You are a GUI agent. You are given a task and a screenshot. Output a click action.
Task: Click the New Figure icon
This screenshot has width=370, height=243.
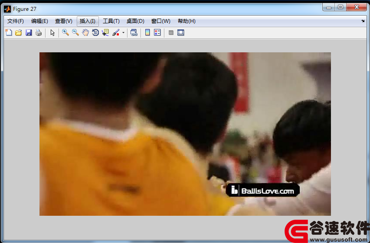[x=9, y=32]
